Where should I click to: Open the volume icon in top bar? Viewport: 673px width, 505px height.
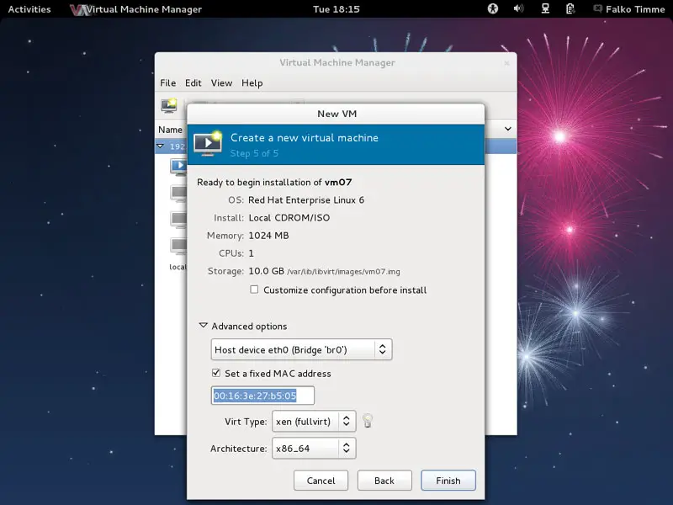point(518,8)
